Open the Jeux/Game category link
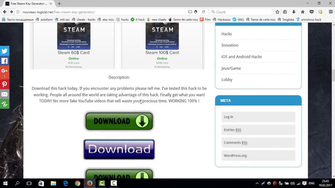 [231, 68]
